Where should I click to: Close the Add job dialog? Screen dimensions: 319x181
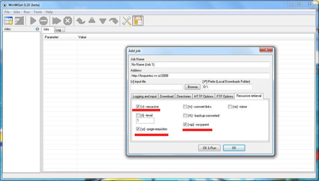tap(266, 49)
